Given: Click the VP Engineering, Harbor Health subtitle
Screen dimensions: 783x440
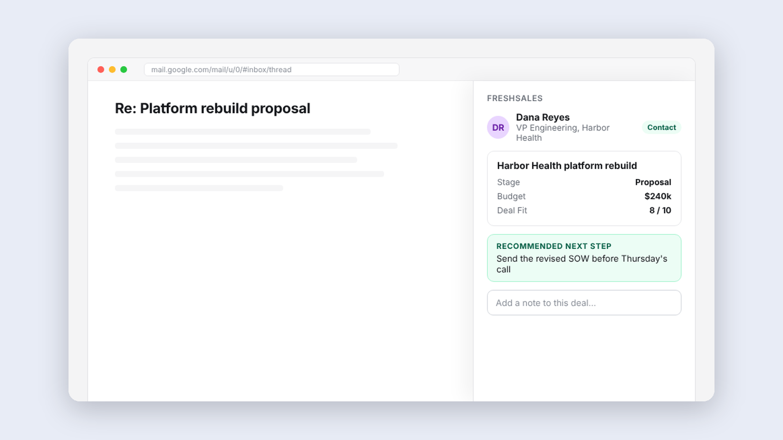Looking at the screenshot, I should [x=563, y=133].
